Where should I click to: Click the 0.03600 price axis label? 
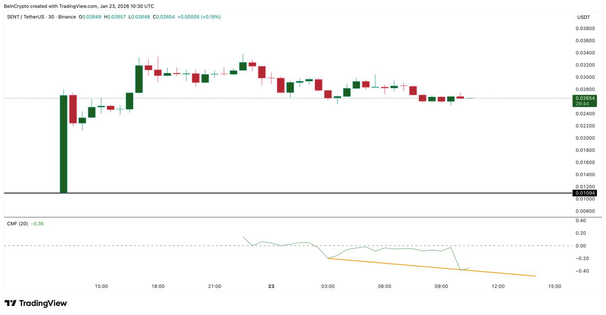coord(585,41)
